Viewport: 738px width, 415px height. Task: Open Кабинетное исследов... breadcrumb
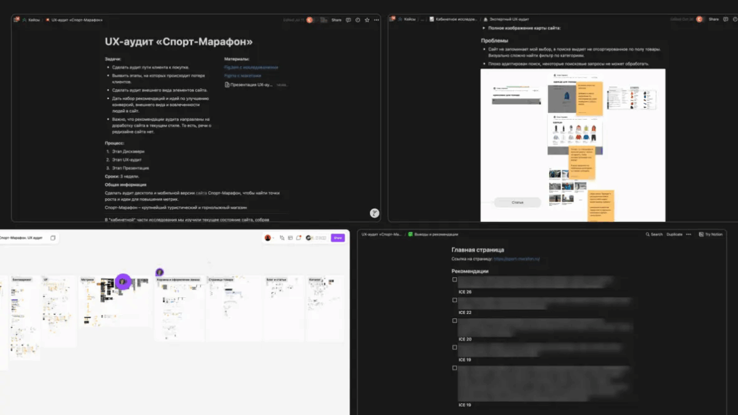[453, 19]
